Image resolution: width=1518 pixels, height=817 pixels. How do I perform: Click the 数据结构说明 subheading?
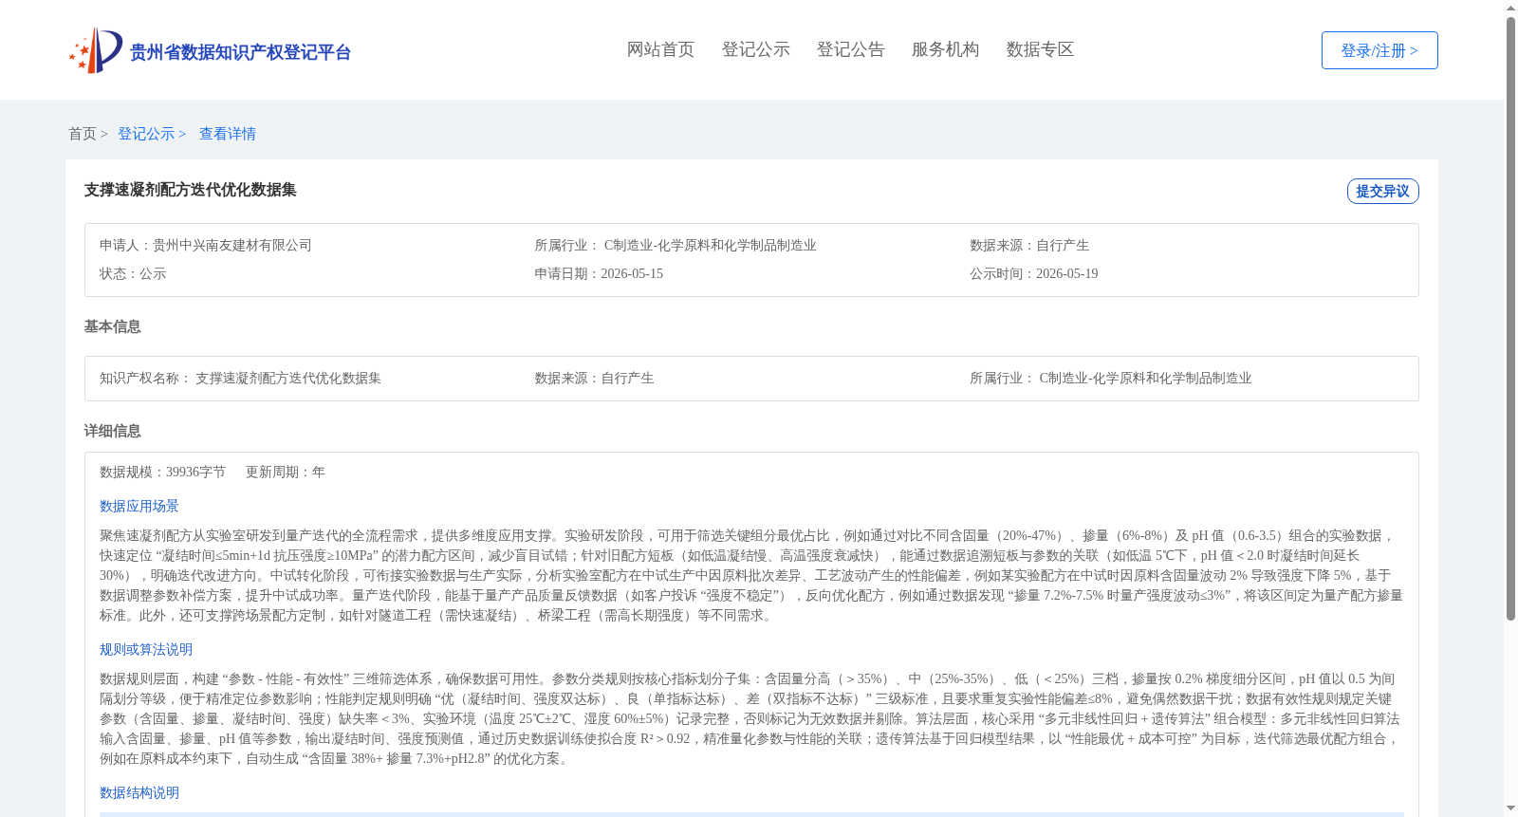pyautogui.click(x=139, y=792)
